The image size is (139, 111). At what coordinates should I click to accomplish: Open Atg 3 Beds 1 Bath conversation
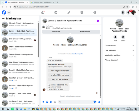pos(19,64)
